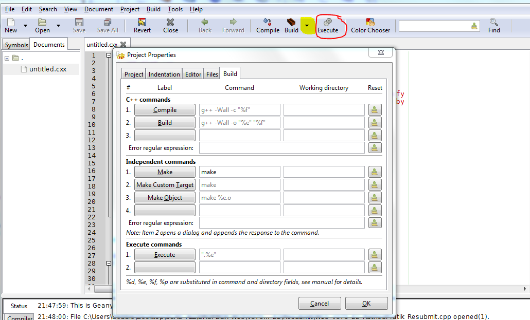
Task: Click the Build brick icon in toolbar
Action: coord(291,22)
